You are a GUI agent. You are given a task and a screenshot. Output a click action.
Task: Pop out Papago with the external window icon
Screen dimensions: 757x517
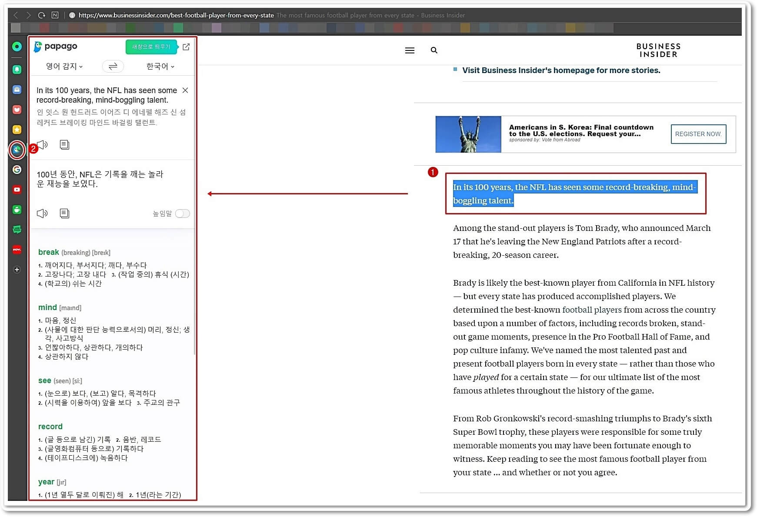coord(186,47)
